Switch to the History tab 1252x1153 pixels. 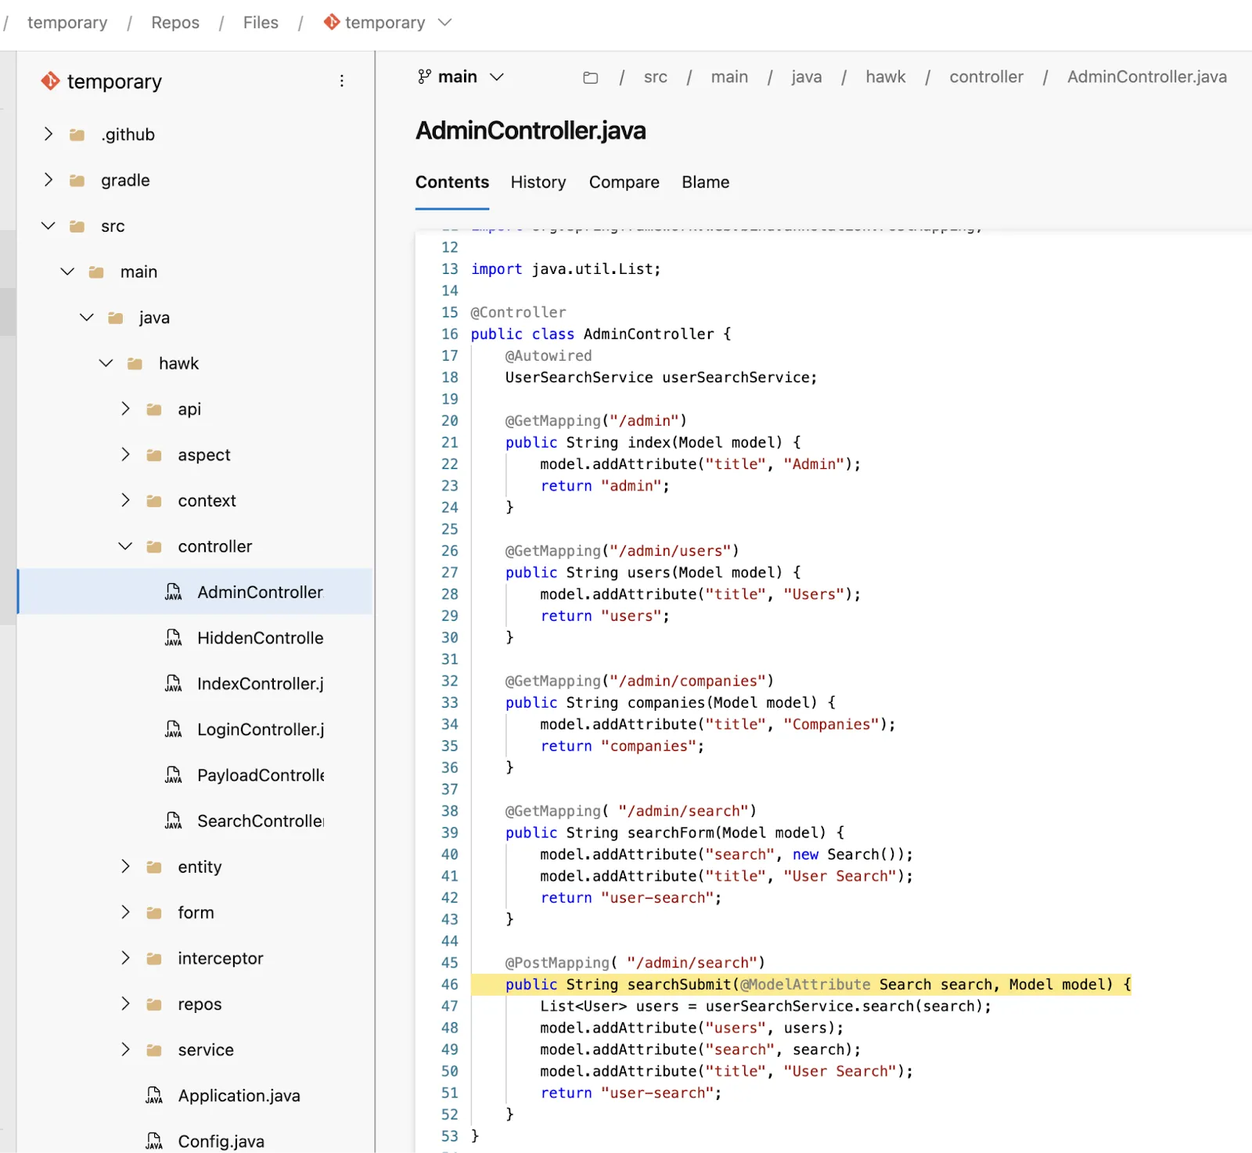(538, 182)
